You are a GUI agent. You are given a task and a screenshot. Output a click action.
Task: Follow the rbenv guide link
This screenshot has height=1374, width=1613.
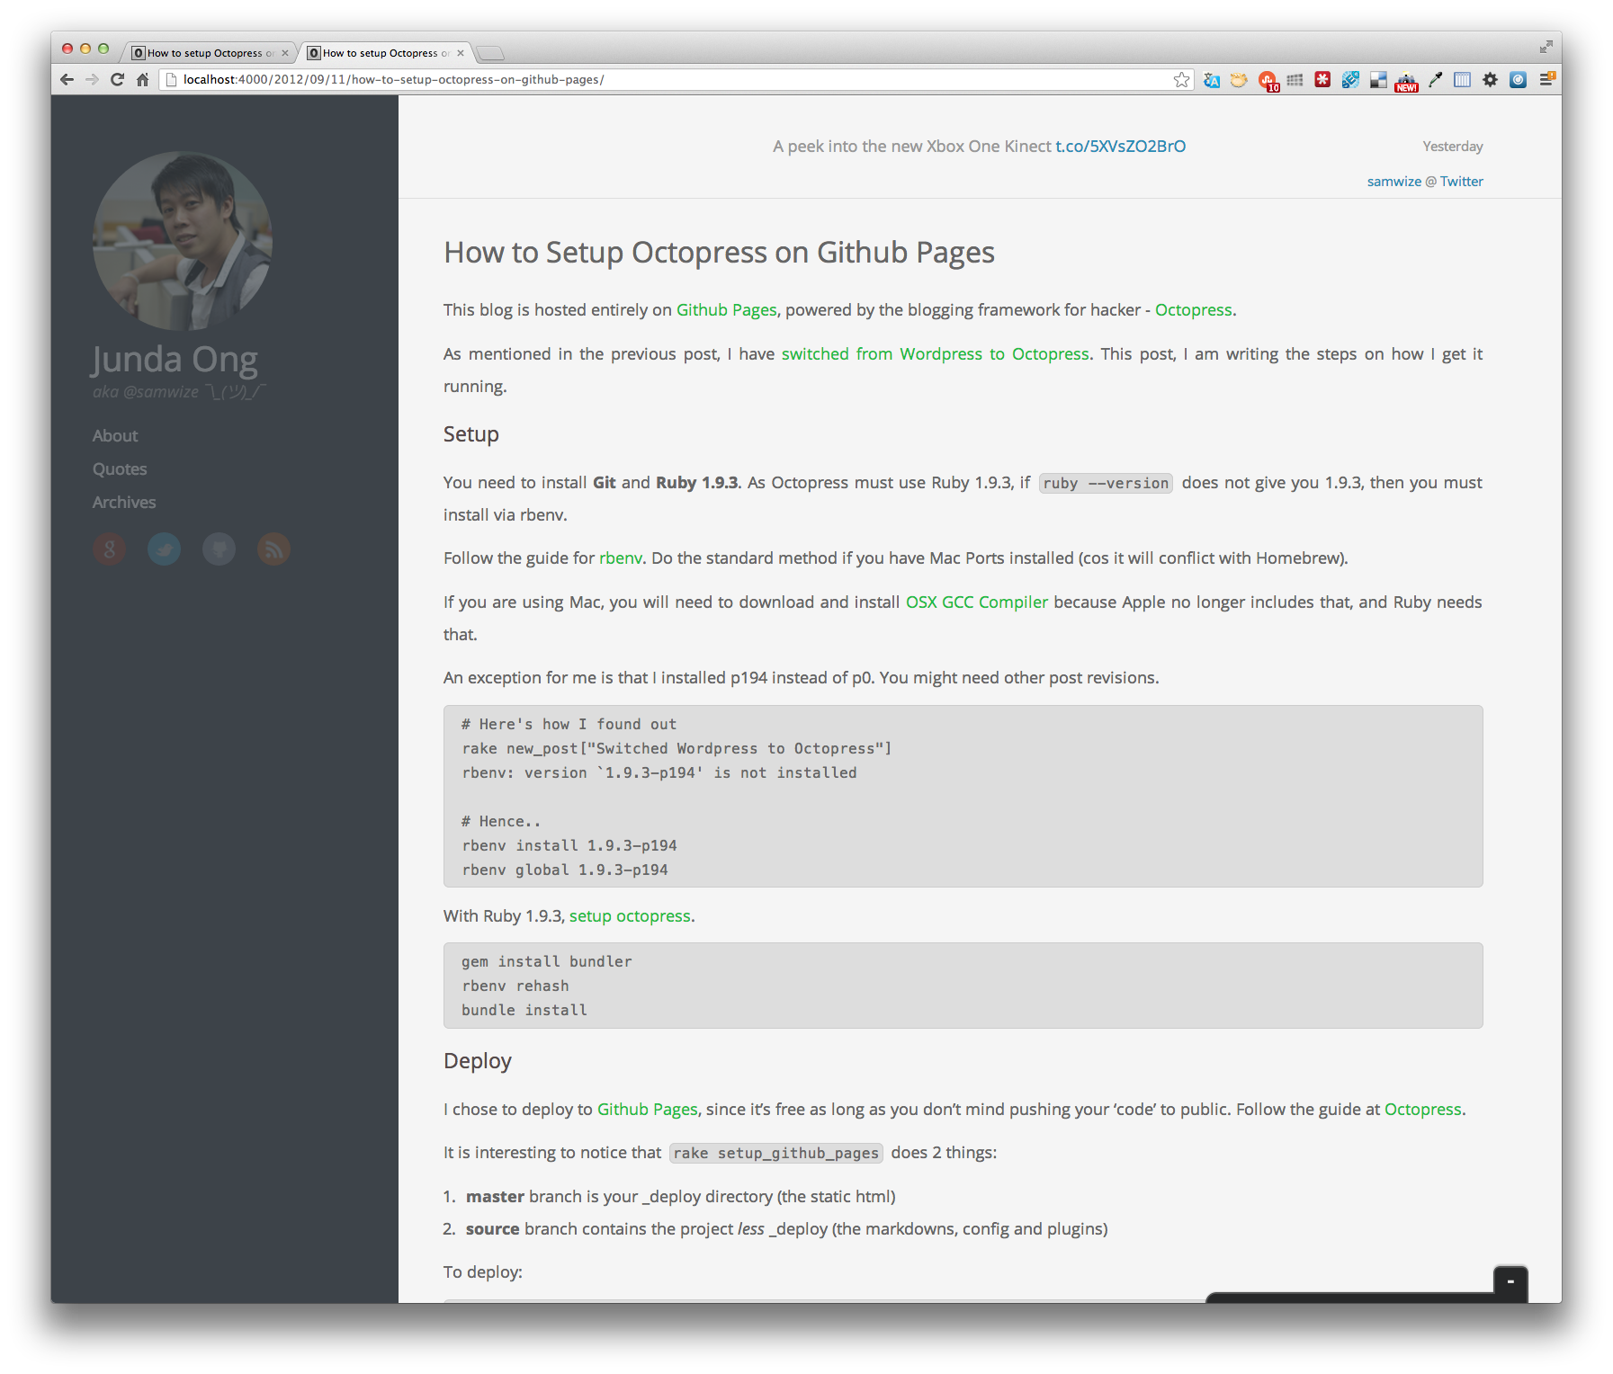click(x=620, y=558)
